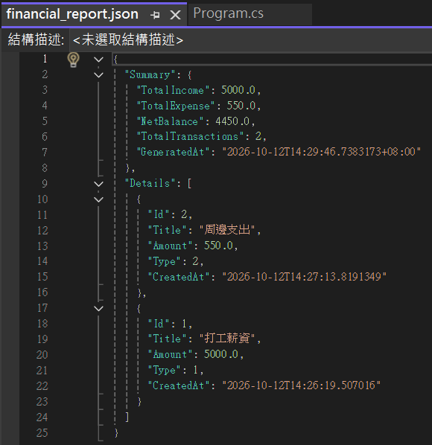Click the "Type" key on line 14

[165, 261]
